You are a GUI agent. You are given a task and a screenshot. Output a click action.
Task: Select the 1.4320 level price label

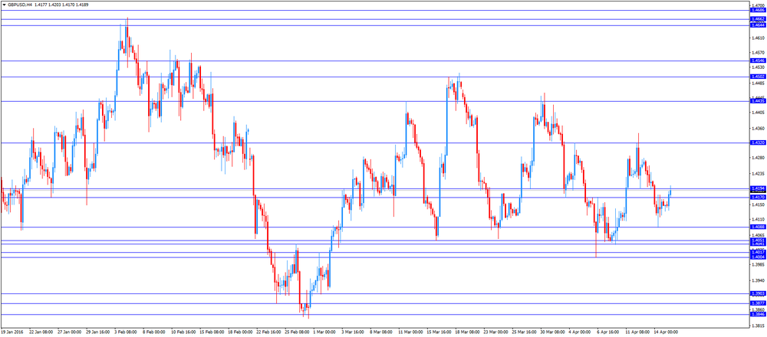point(757,142)
